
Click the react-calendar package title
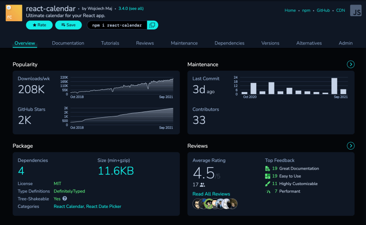pyautogui.click(x=51, y=9)
